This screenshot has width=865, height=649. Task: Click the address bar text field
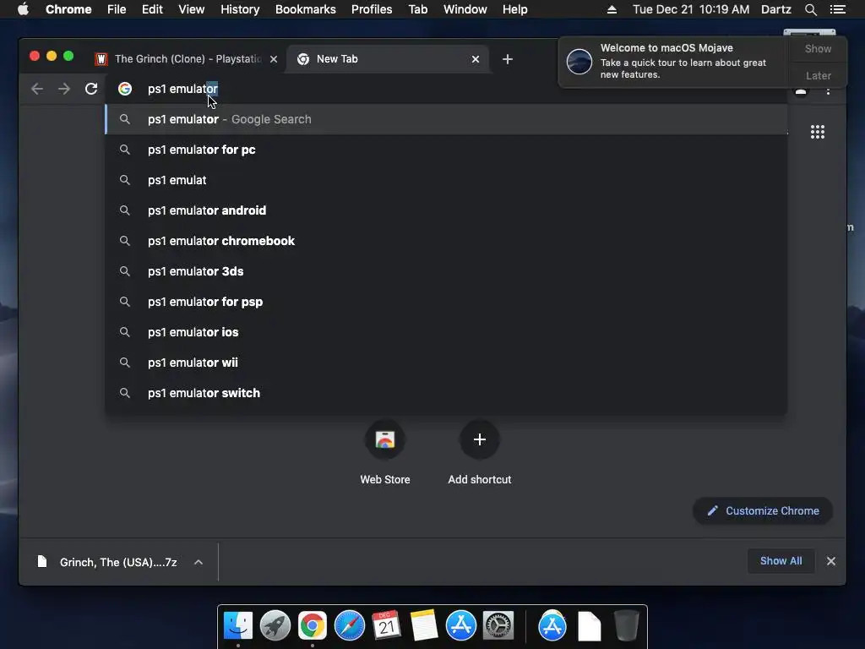point(447,89)
